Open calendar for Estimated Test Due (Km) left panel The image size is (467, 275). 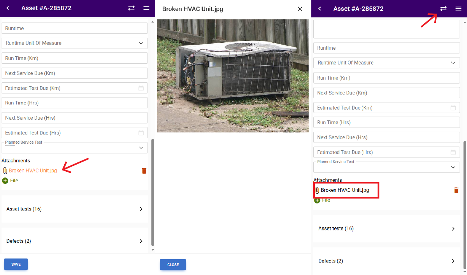tap(141, 88)
